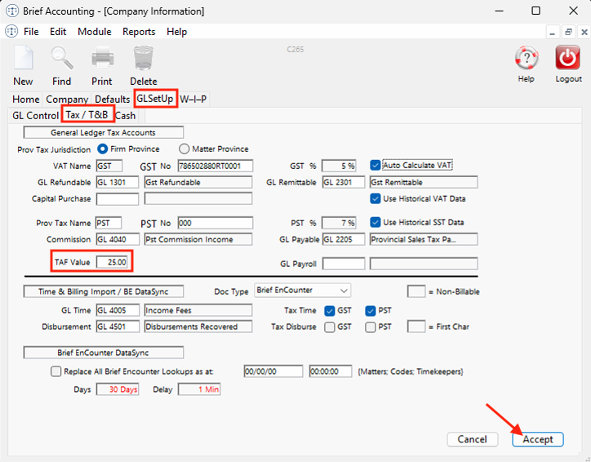Click the empty Capital Purchase account field
591x462 pixels.
[x=118, y=199]
